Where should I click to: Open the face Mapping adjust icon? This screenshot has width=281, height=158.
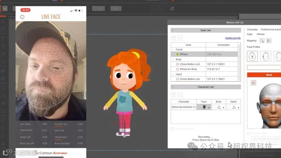coord(262,41)
